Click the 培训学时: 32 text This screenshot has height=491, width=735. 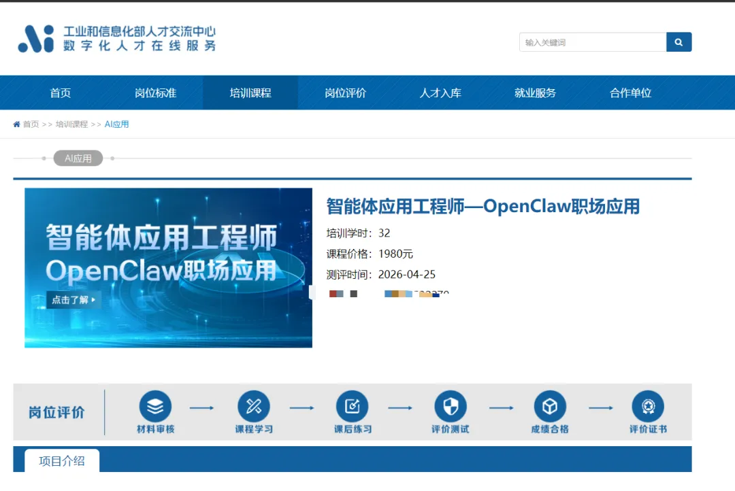pos(358,233)
